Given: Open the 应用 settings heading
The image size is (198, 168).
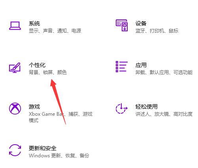Looking at the screenshot, I should tap(141, 65).
